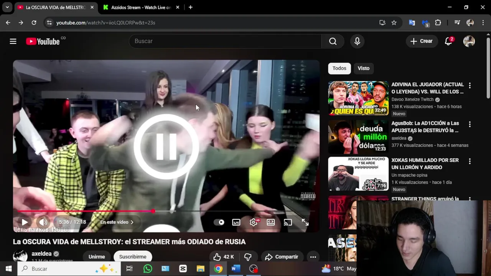The width and height of the screenshot is (491, 276).
Task: Focus the YouTube Buscar search field
Action: click(225, 41)
